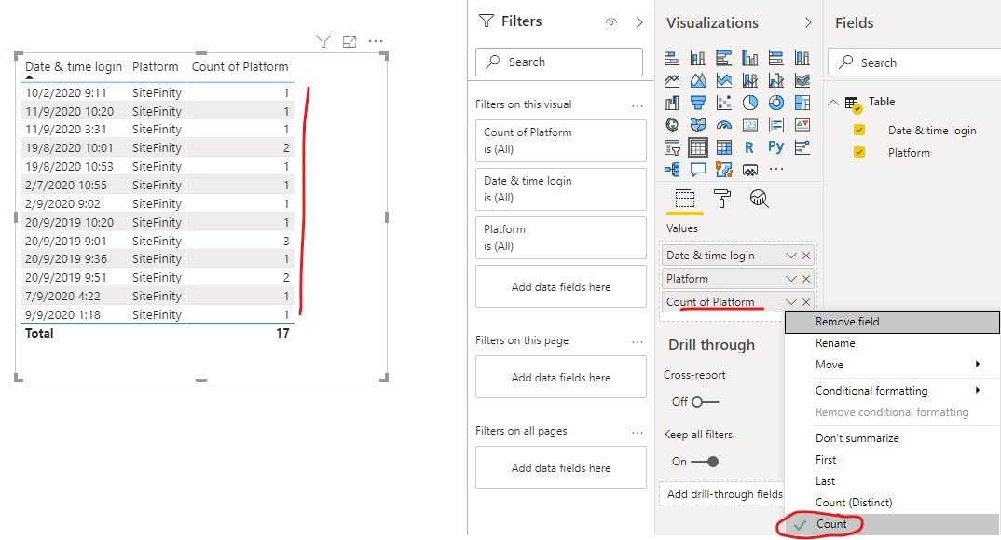Click the visual header filter funnel icon
Screen dimensions: 1001x540
(323, 42)
